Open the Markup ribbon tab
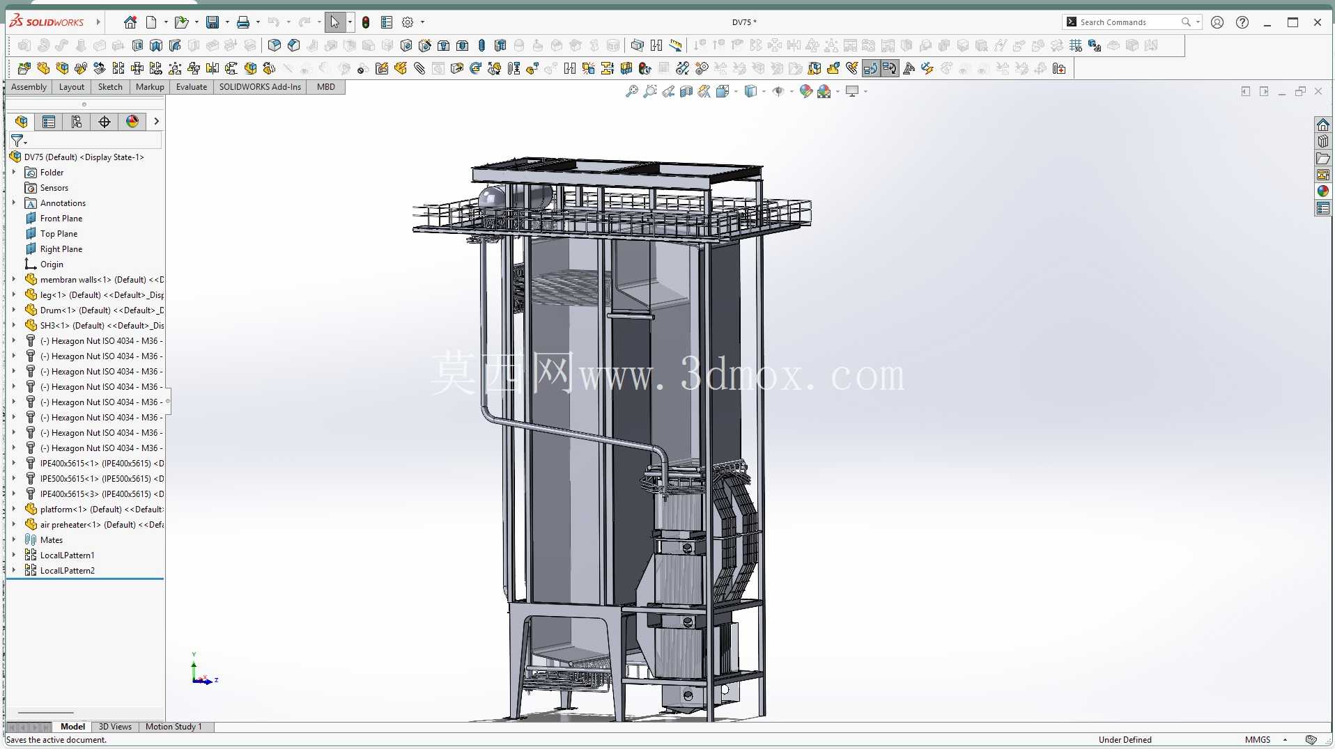 150,87
